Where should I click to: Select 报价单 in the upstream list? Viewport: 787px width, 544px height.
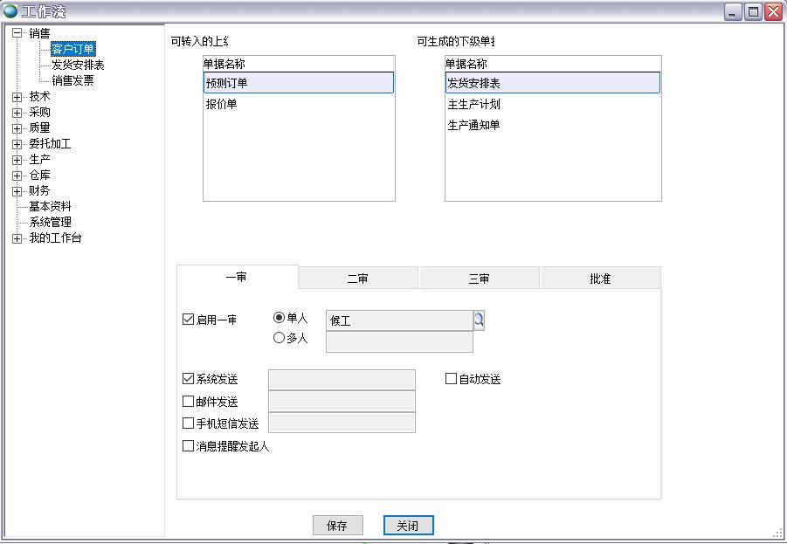click(x=222, y=104)
